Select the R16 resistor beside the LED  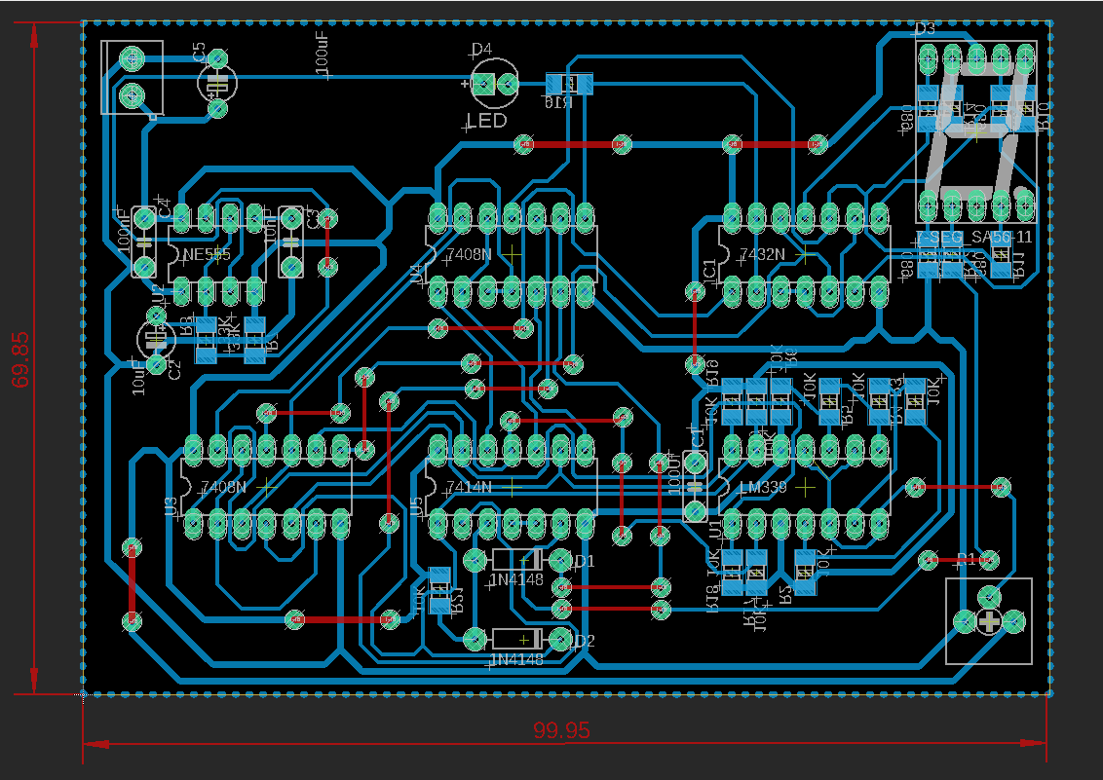pos(568,85)
